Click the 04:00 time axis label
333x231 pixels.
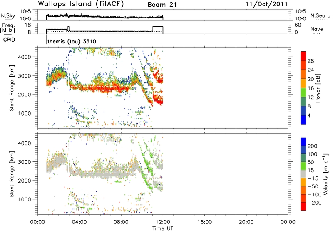pyautogui.click(x=80, y=222)
